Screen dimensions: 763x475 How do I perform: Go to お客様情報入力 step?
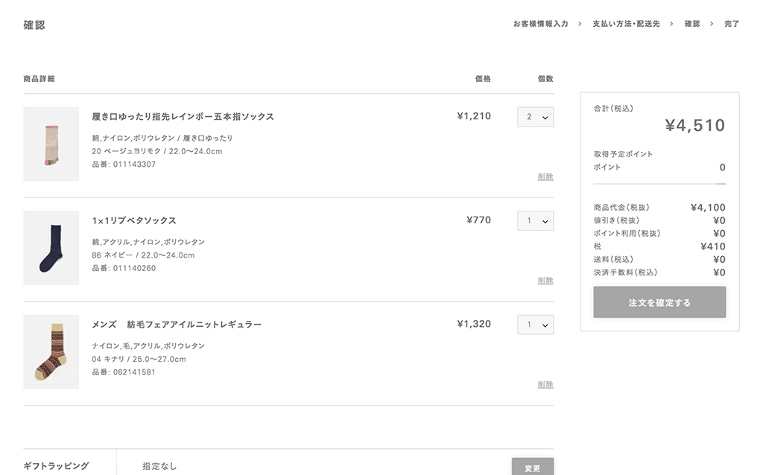[x=540, y=24]
